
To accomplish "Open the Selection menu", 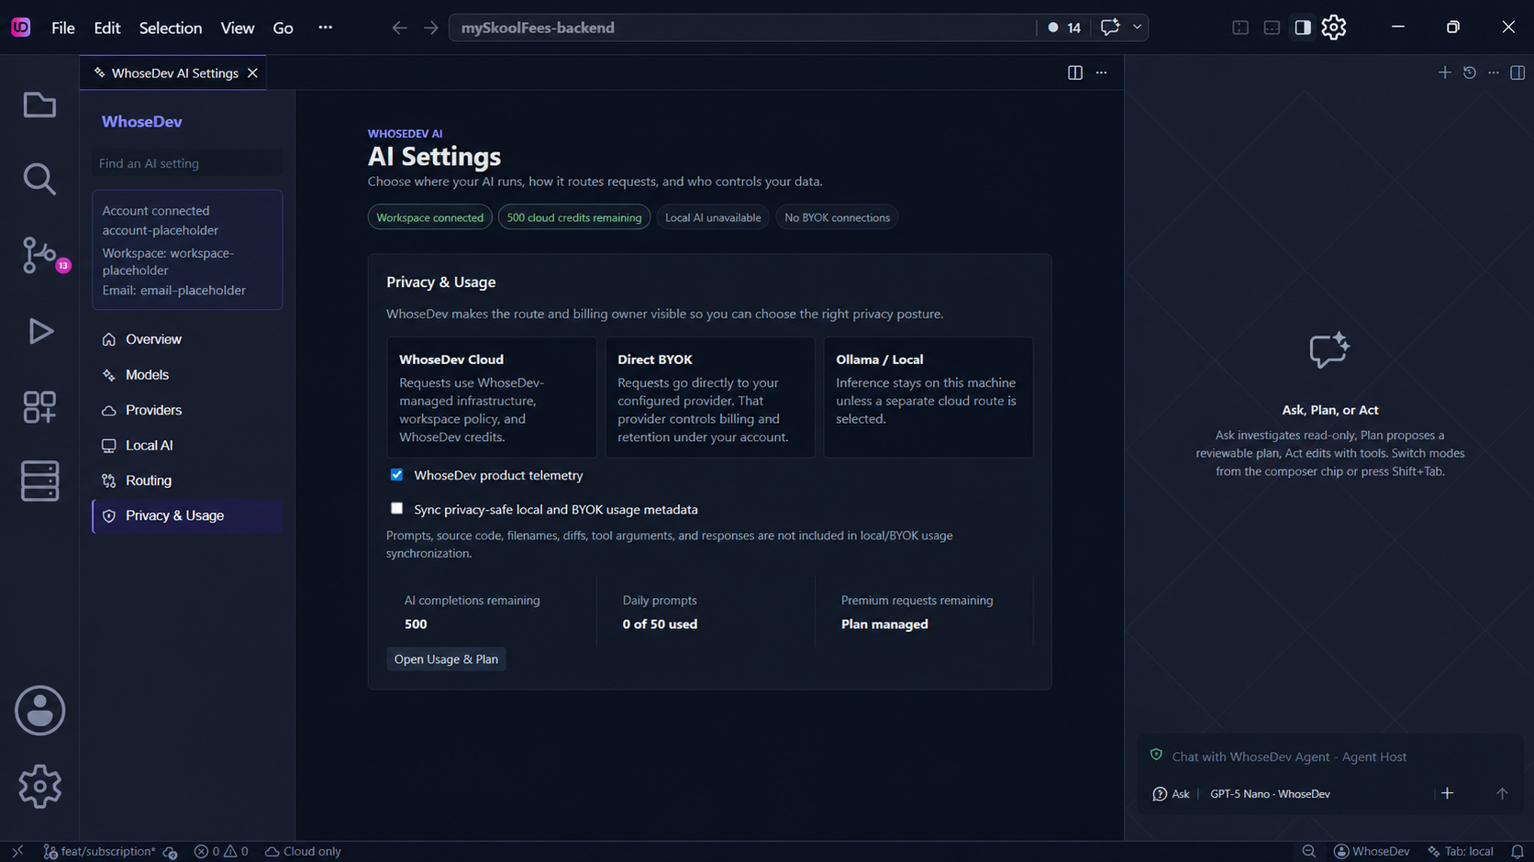I will (x=171, y=28).
